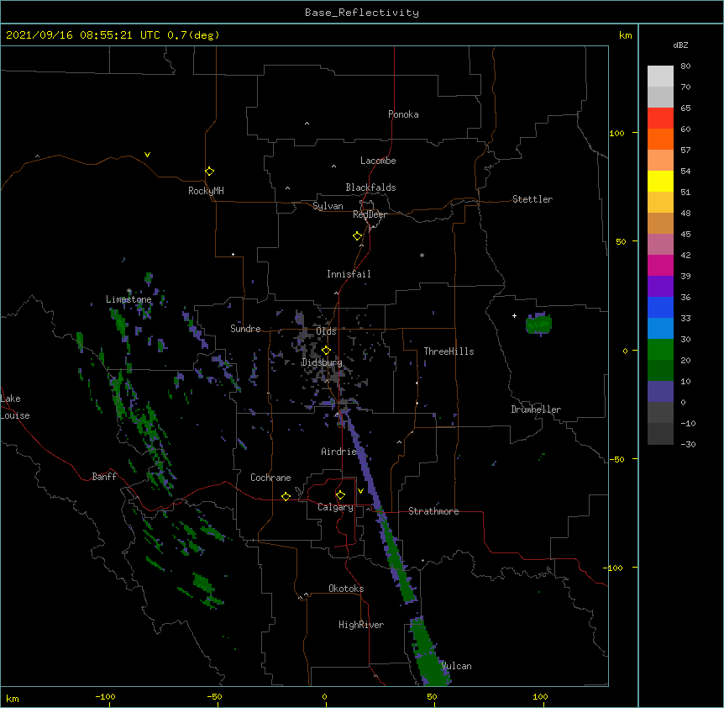Select the Sylvan label
This screenshot has width=724, height=708.
(328, 206)
